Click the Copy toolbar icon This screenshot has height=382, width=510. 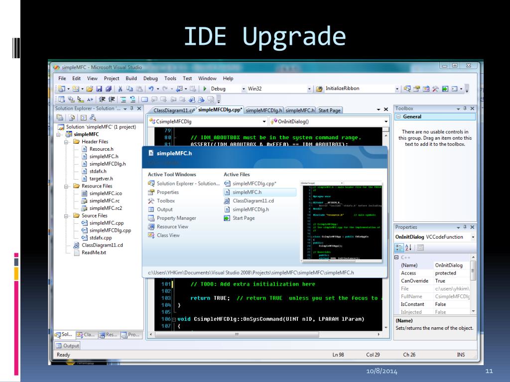point(129,89)
